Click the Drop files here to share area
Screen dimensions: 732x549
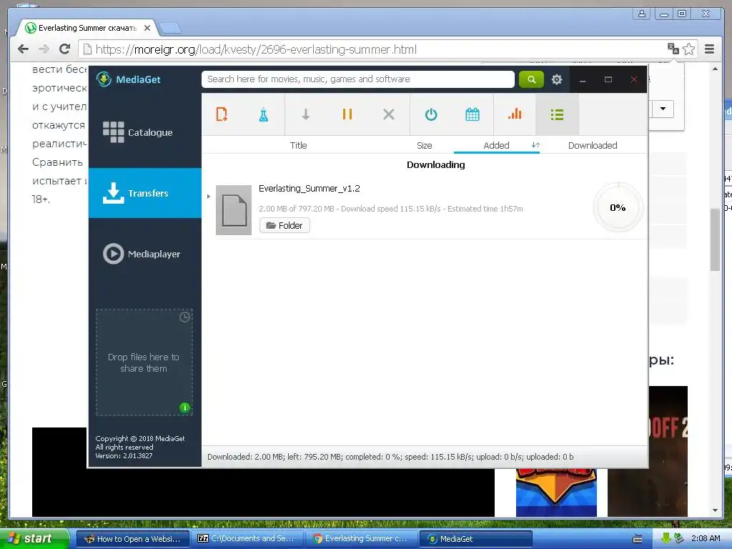tap(144, 362)
